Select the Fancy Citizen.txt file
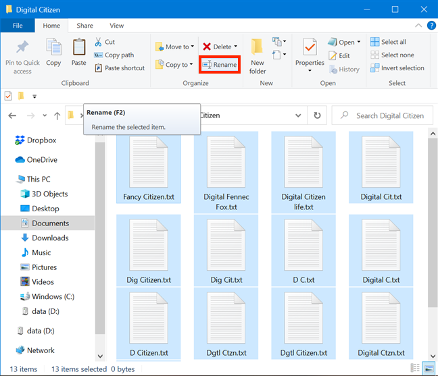This screenshot has width=438, height=376. tap(148, 167)
